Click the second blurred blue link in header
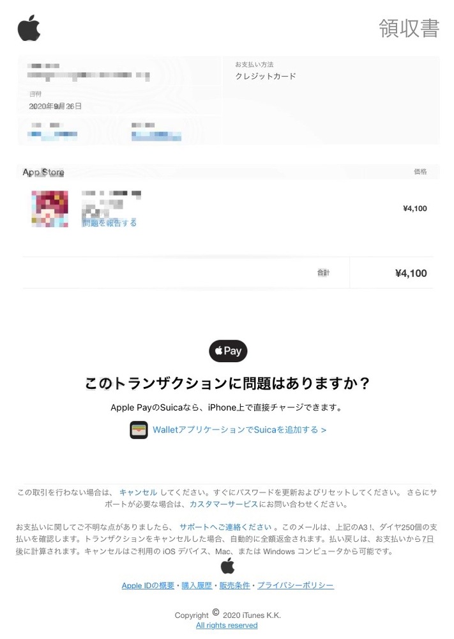This screenshot has width=454, height=639. pyautogui.click(x=156, y=136)
